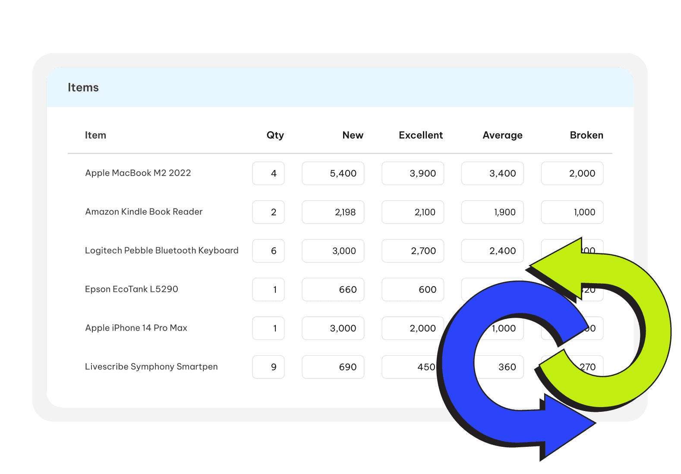
Task: Select the Qty field for Amazon Kindle
Action: pos(268,212)
